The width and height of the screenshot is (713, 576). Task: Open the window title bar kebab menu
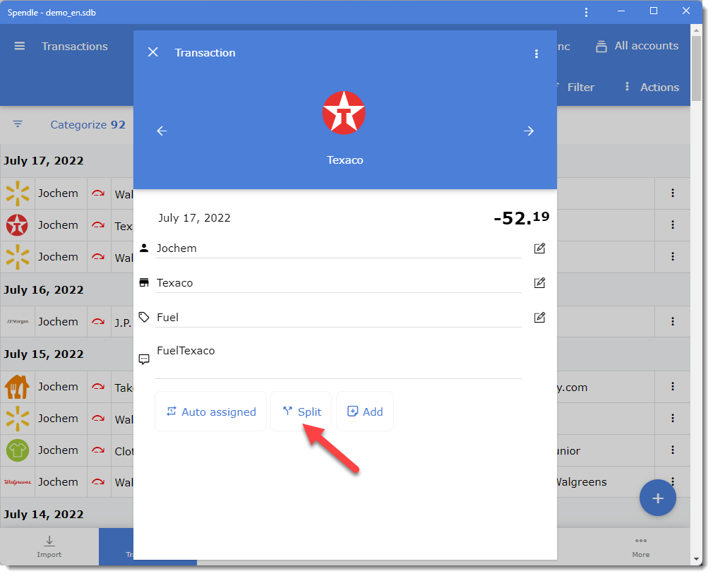pyautogui.click(x=586, y=12)
